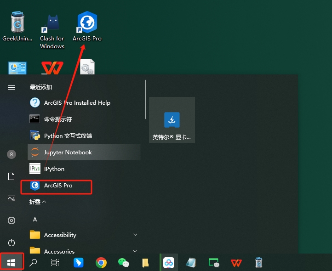The width and height of the screenshot is (332, 271).
Task: Open the gear settings file on desktop
Action: click(87, 67)
